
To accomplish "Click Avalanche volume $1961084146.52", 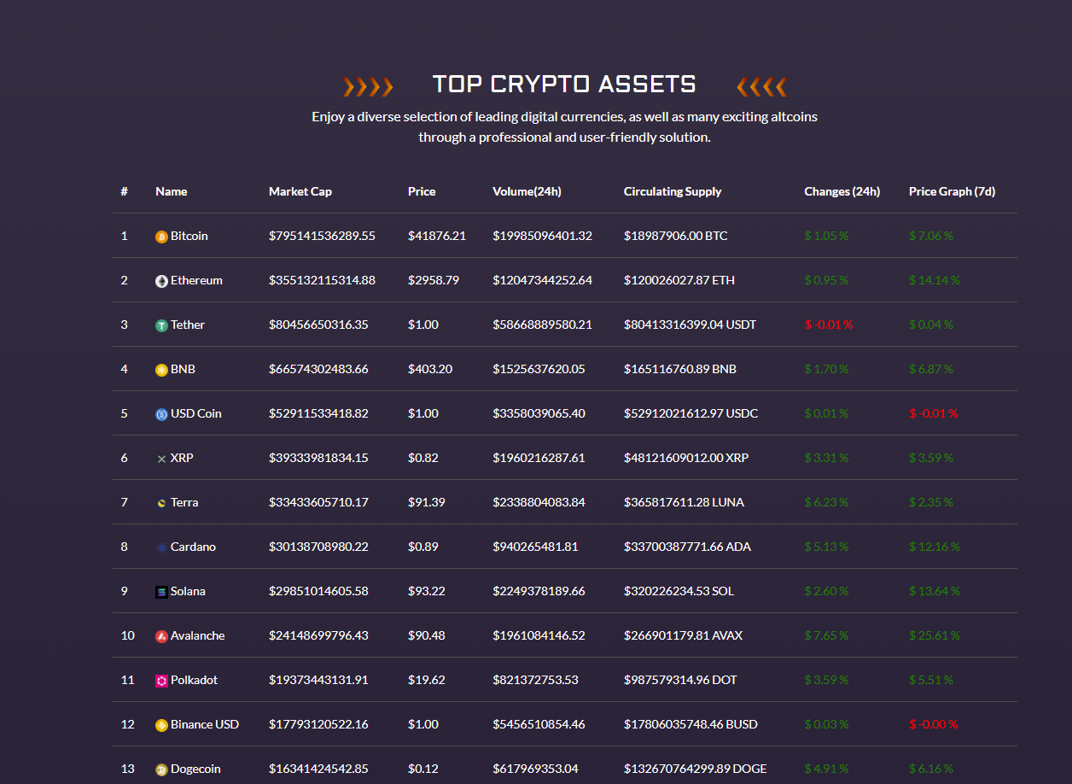I will point(539,635).
